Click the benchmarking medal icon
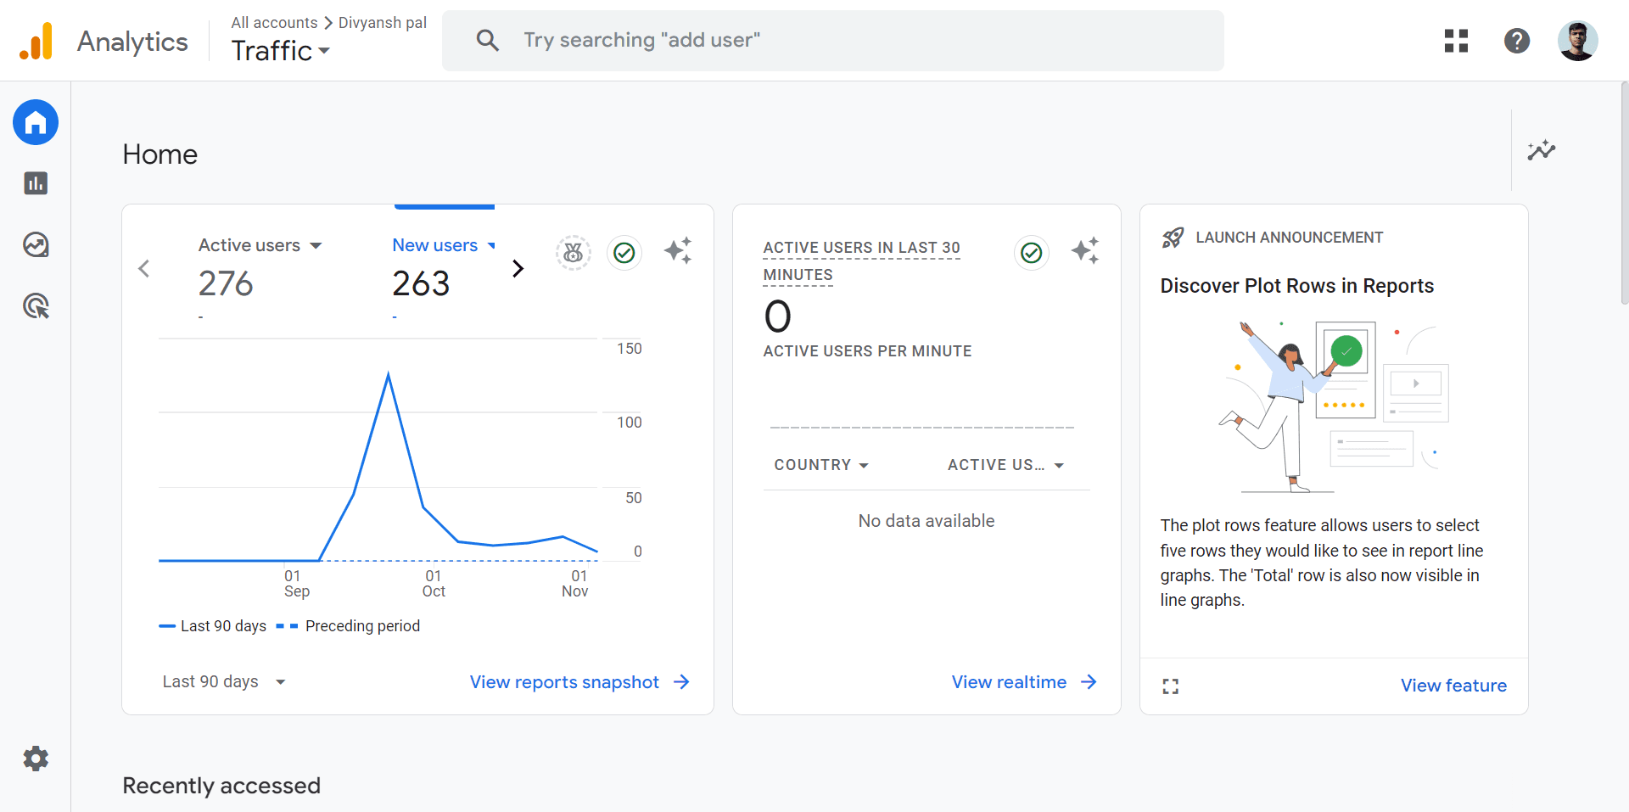Image resolution: width=1629 pixels, height=812 pixels. coord(573,252)
